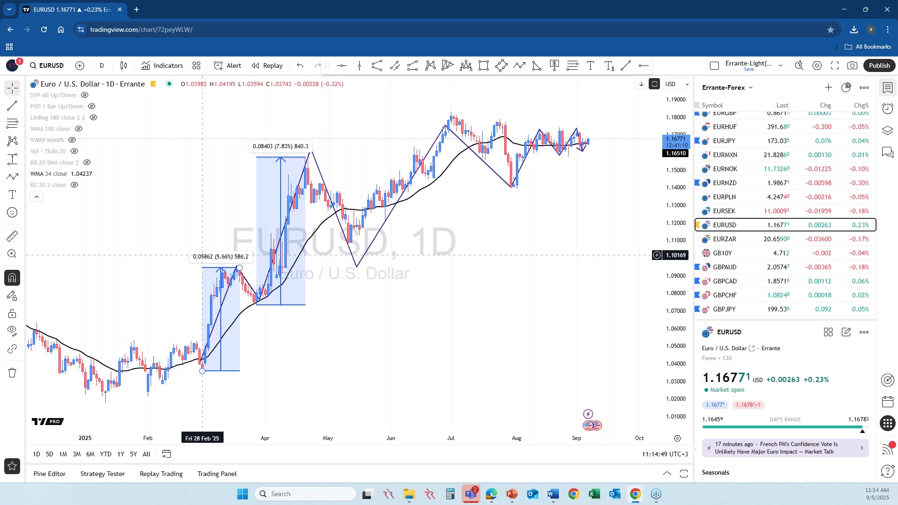Open the object tree layers panel

tap(887, 130)
